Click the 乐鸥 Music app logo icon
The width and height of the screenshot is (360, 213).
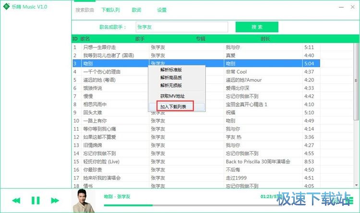coord(6,6)
